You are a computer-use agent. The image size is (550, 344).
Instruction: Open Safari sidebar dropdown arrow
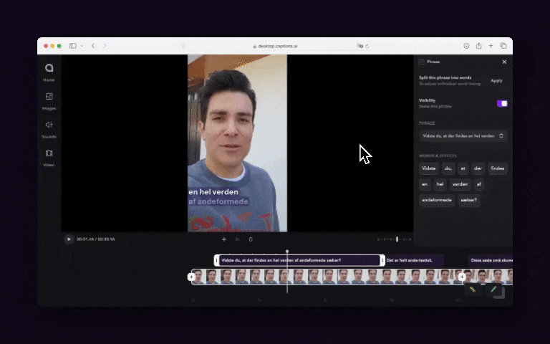tap(82, 46)
